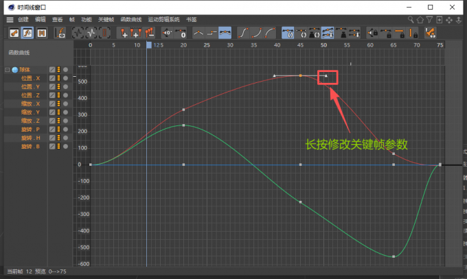Click the key with lock toolbar icon
Screen dimensions: 467x279
point(431,33)
